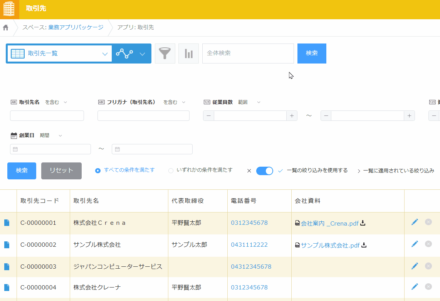The width and height of the screenshot is (440, 301).
Task: Decrease 従業員数 maximum with minus button
Action: tap(326, 116)
